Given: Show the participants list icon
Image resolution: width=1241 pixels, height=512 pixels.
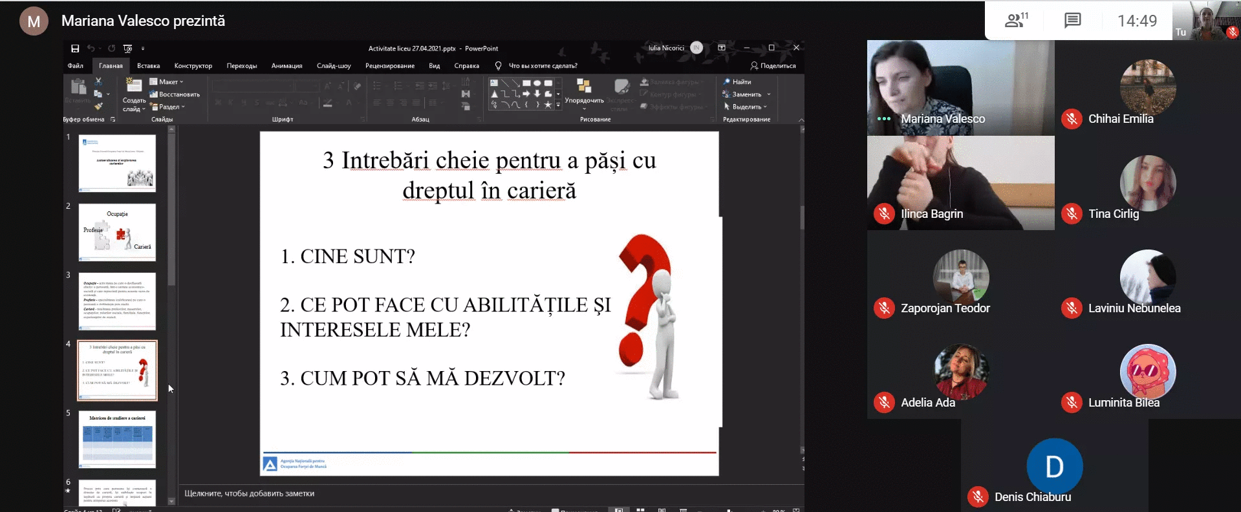Looking at the screenshot, I should pyautogui.click(x=1015, y=21).
